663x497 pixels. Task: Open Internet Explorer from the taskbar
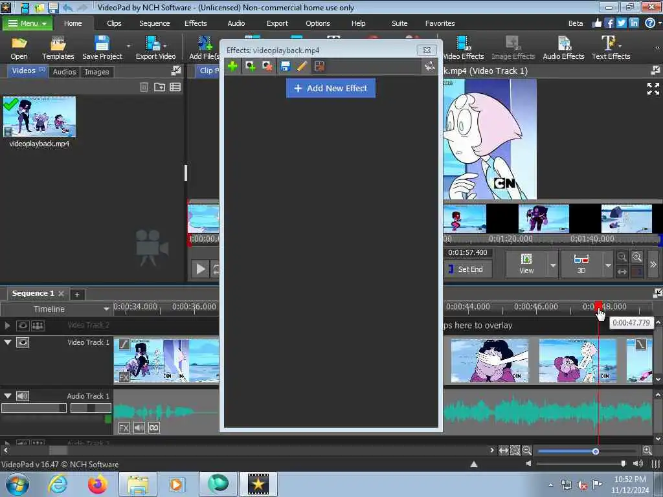[58, 484]
